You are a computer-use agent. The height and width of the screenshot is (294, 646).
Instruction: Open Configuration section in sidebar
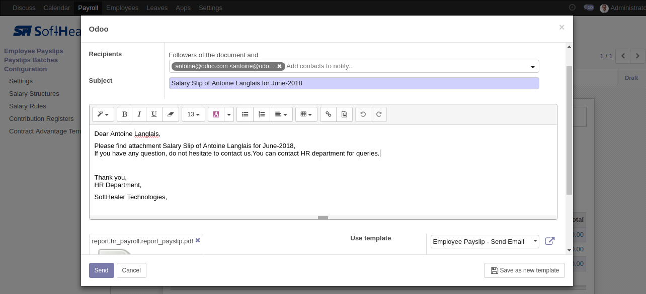click(25, 69)
